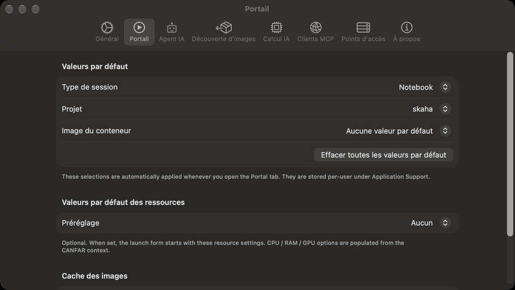Go to Clients MCP globe tab

(x=316, y=32)
